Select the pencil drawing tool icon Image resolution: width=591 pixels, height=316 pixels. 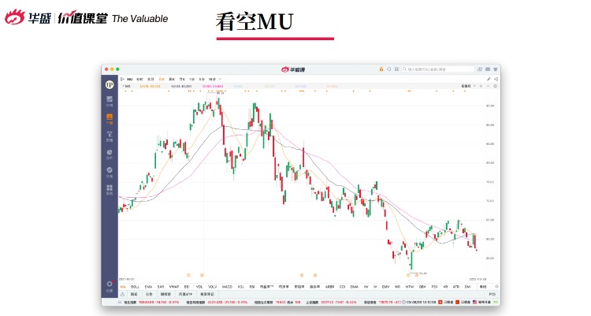click(x=489, y=79)
